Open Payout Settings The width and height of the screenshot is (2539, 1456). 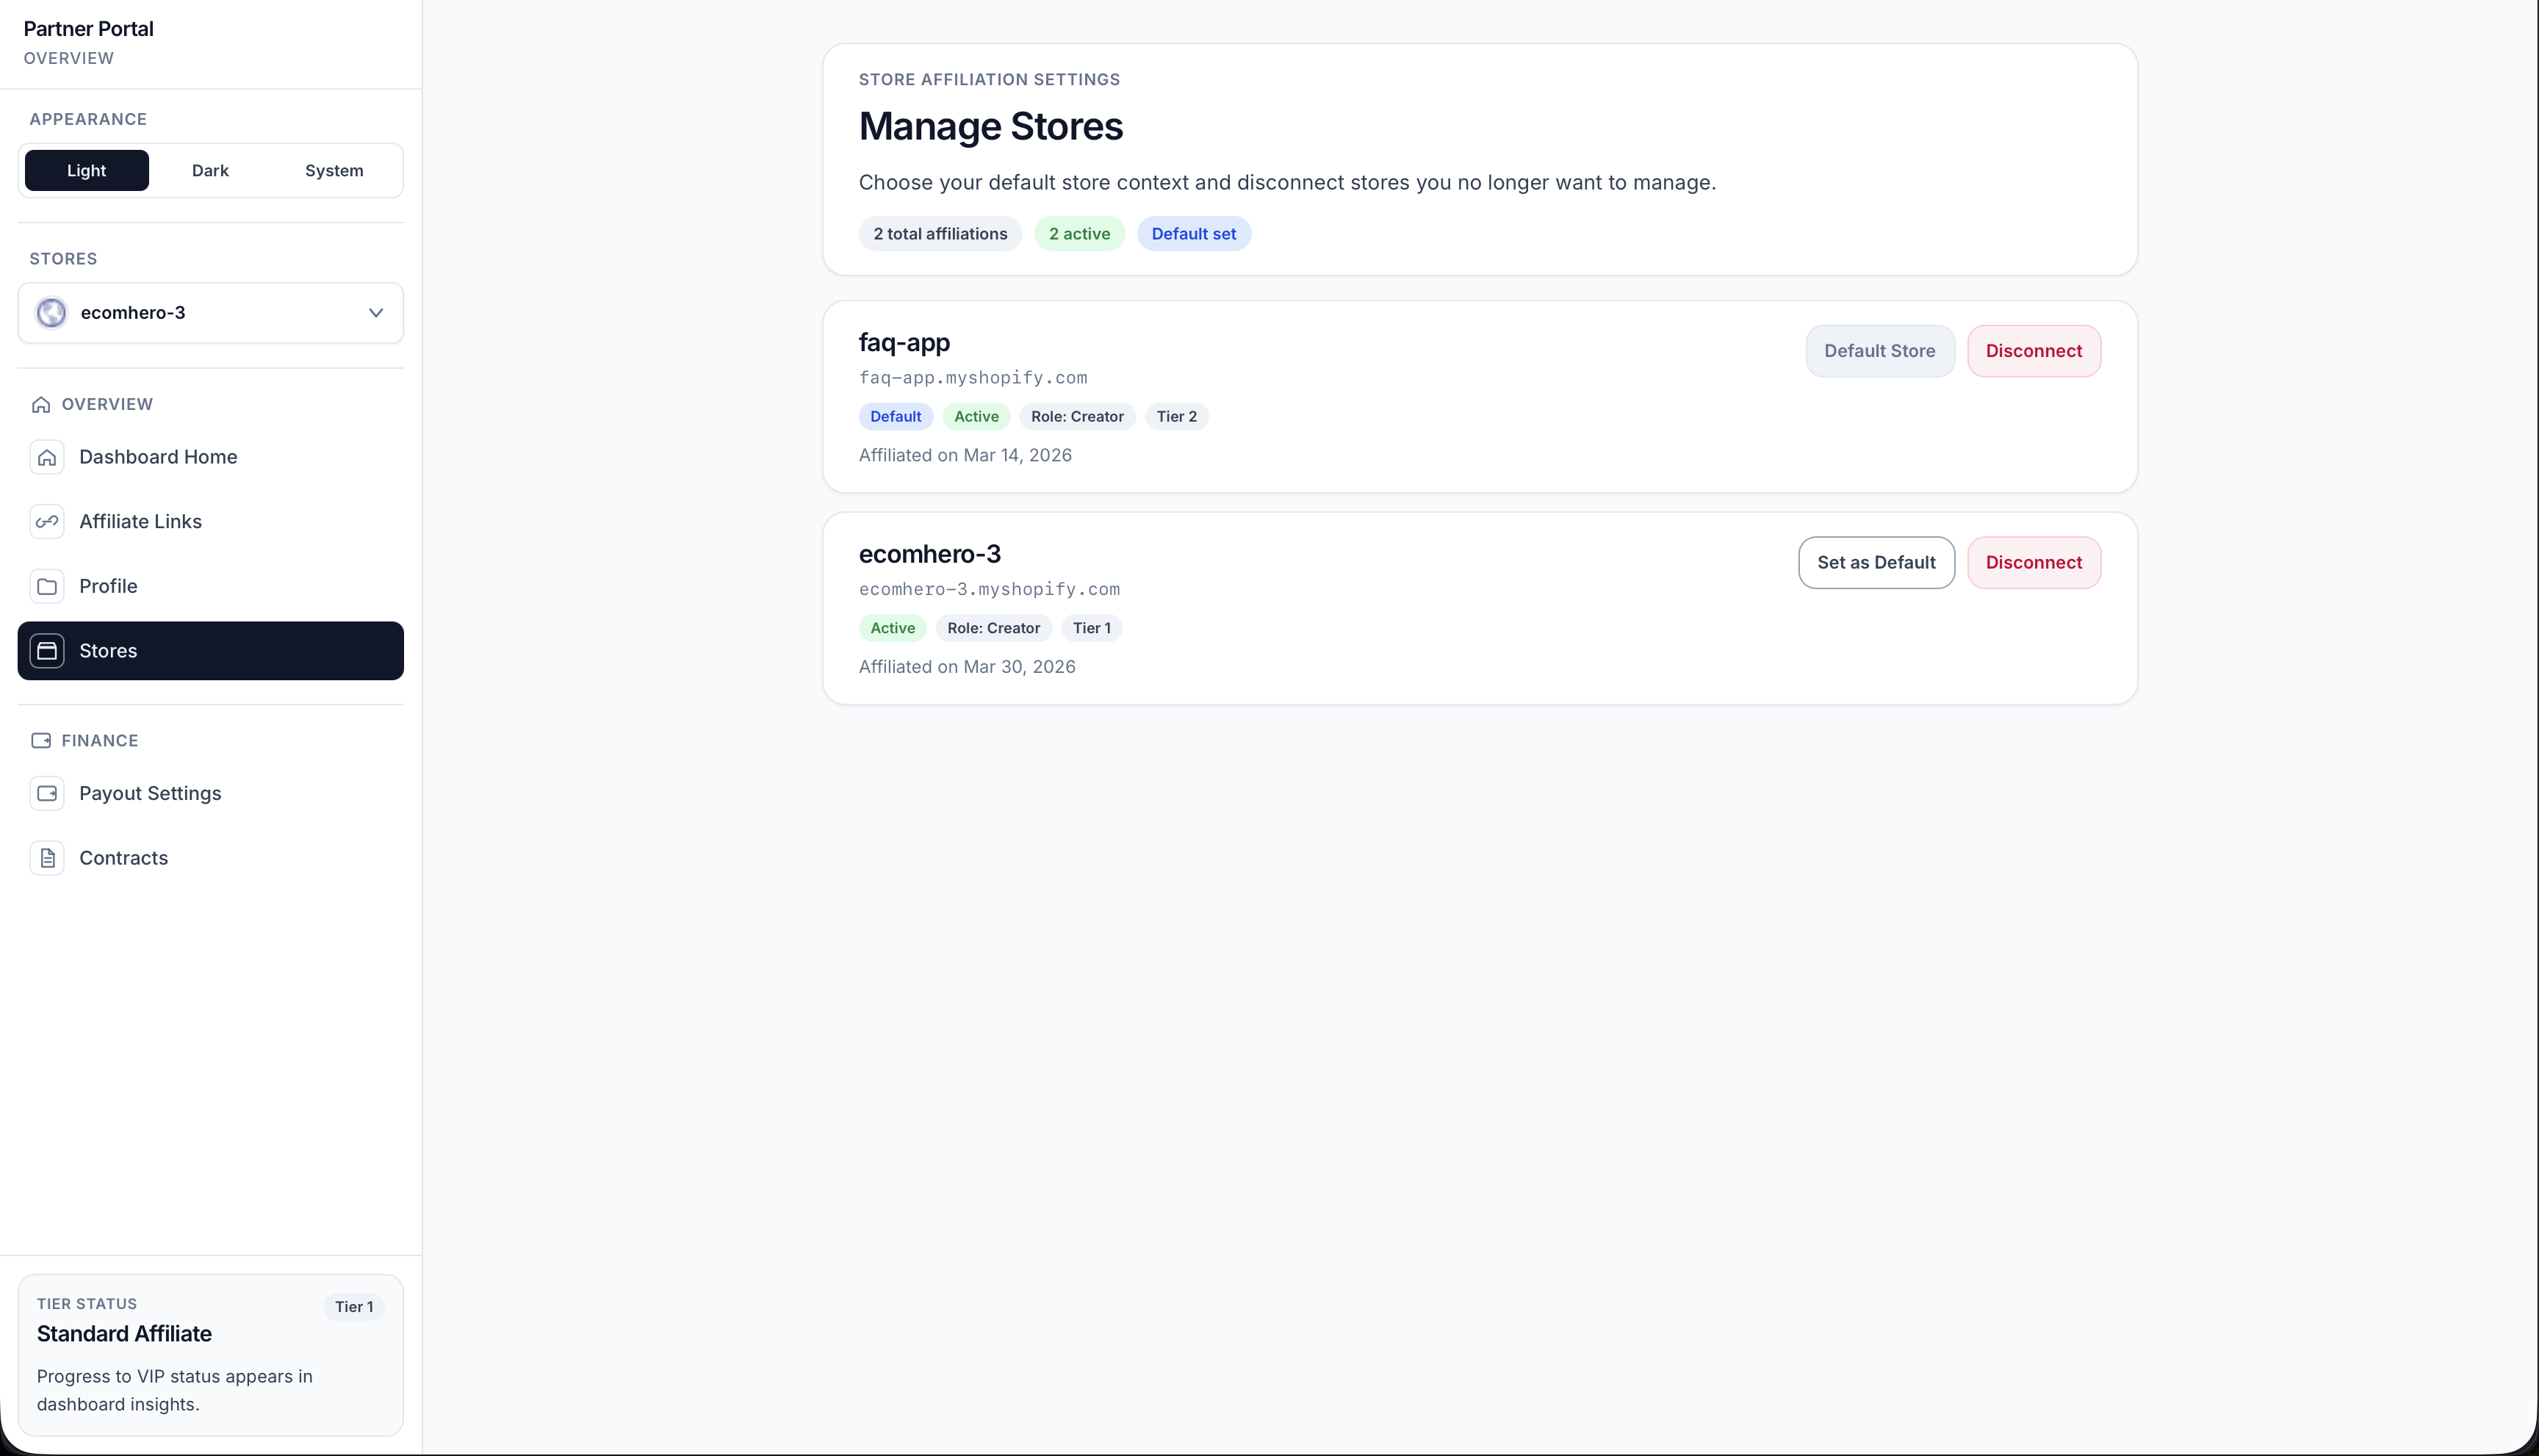[211, 794]
